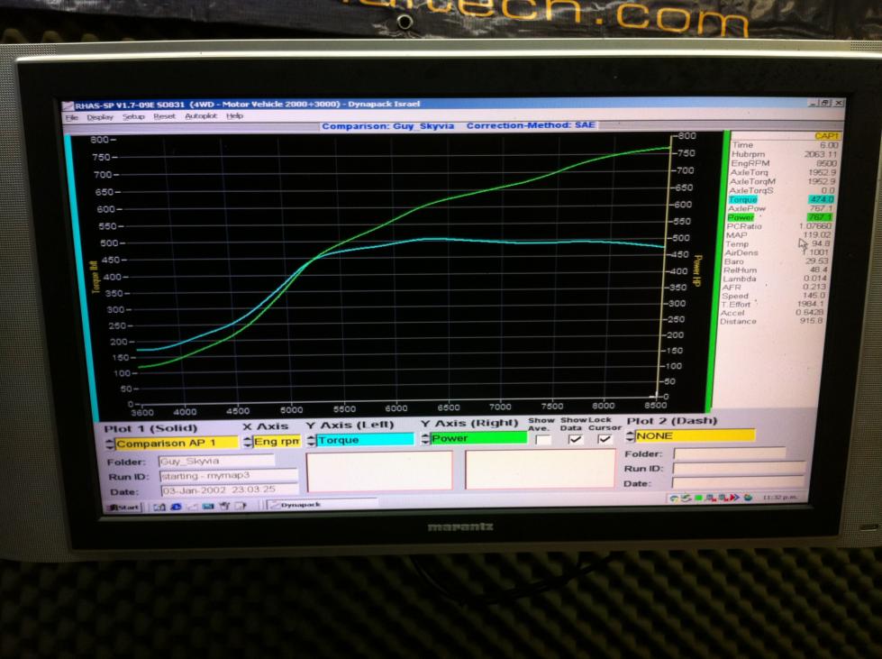The height and width of the screenshot is (659, 882).
Task: Click the application icon in the title bar
Action: (66, 104)
